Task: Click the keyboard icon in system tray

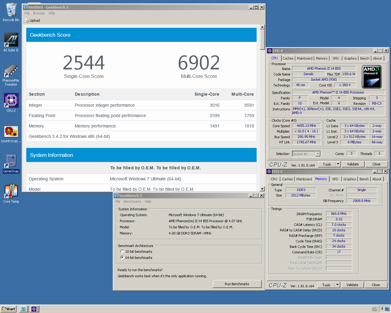Action: click(374, 309)
